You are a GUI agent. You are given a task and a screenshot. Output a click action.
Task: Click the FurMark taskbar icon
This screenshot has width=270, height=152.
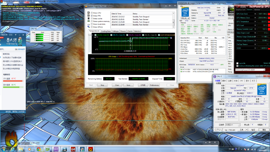point(90,149)
